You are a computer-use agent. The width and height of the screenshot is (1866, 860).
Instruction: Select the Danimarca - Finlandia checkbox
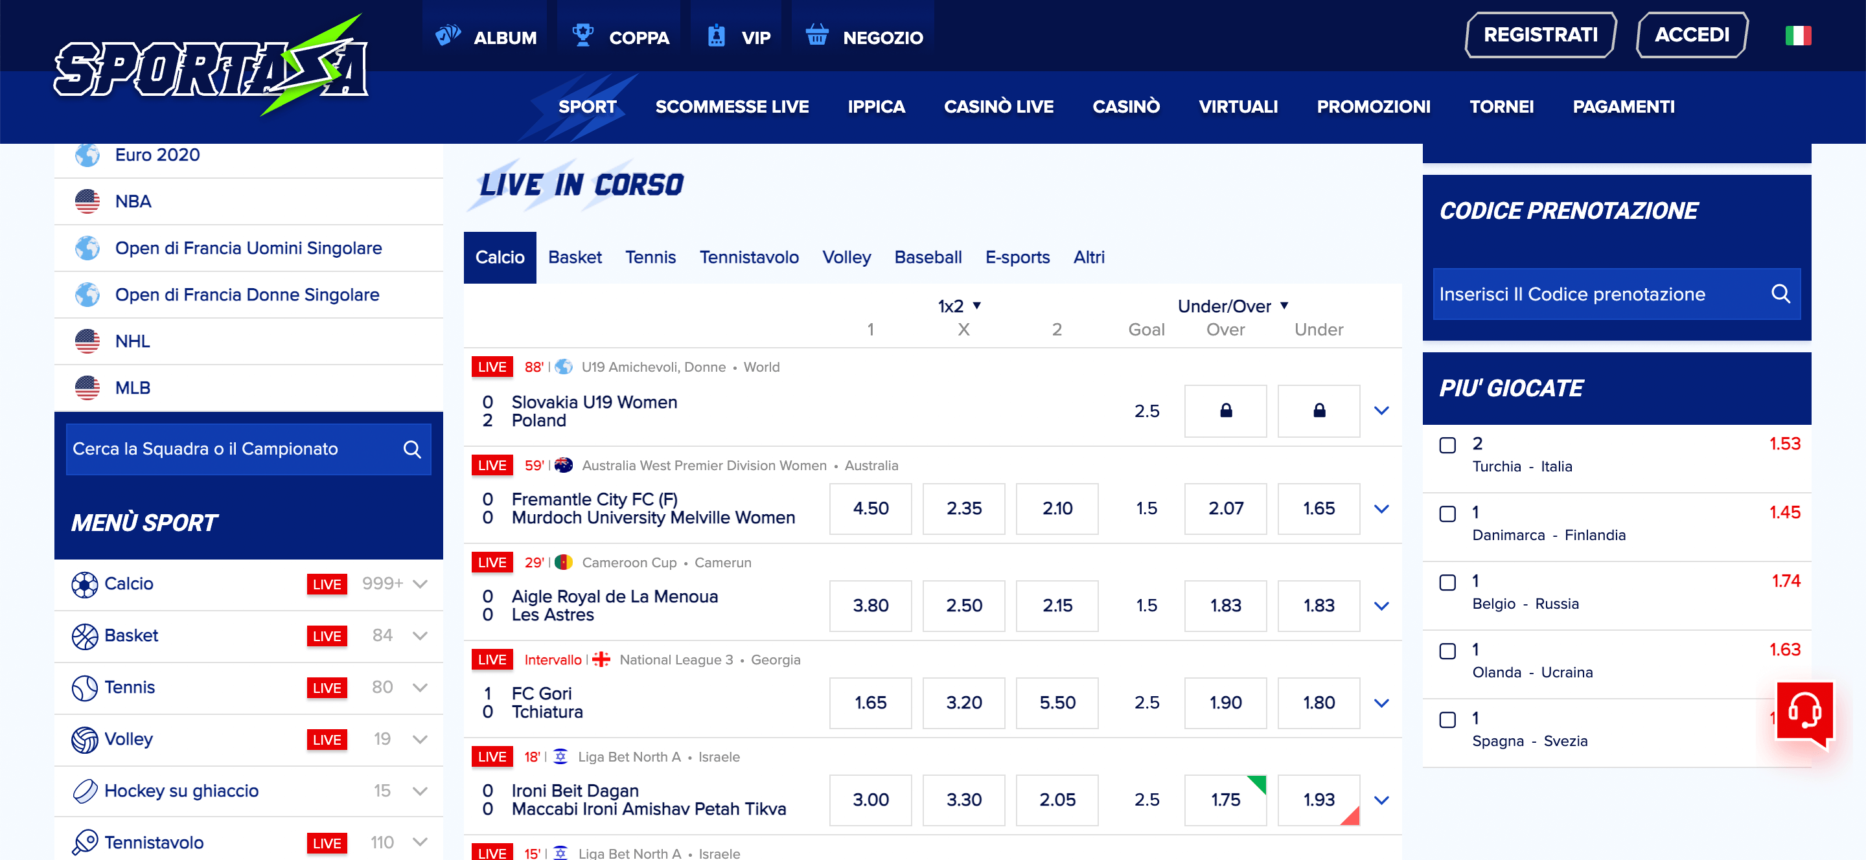[x=1447, y=515]
